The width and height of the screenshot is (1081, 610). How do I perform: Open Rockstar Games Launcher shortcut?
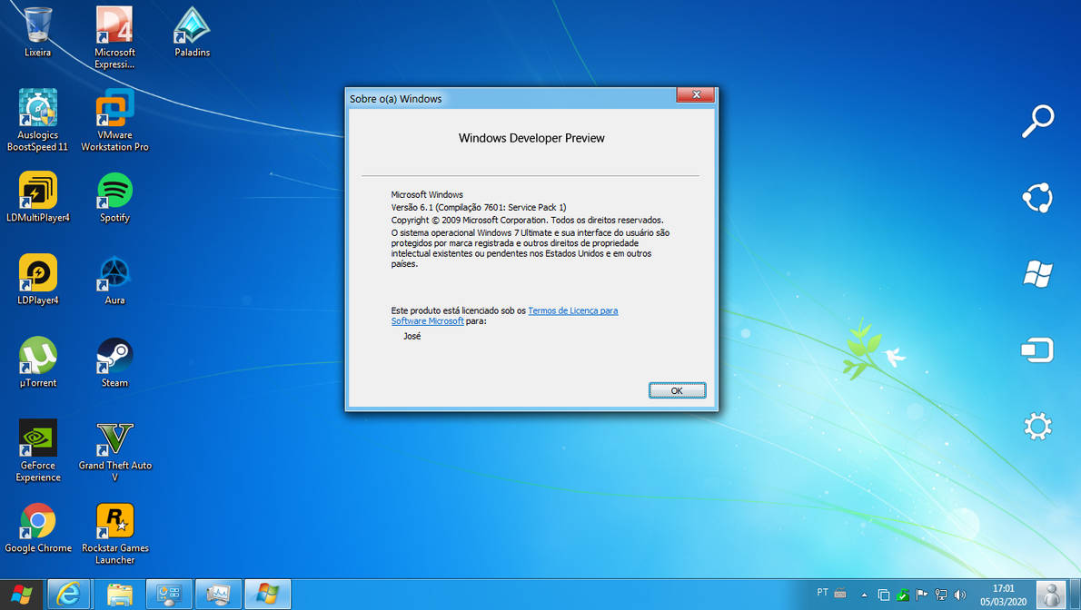114,534
